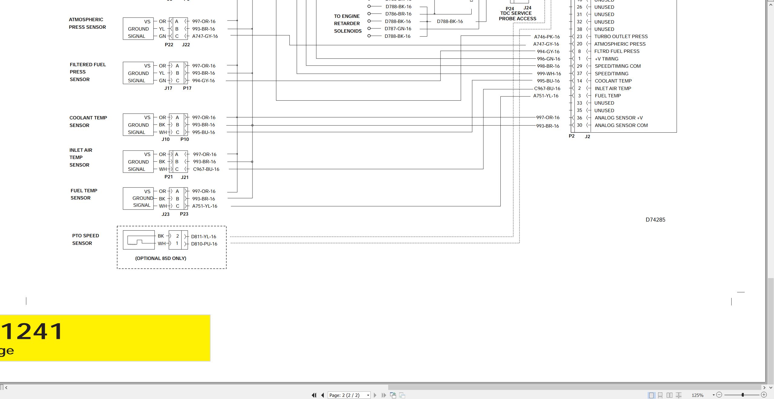This screenshot has height=399, width=774.
Task: Click connector label J17
Action: click(x=168, y=88)
